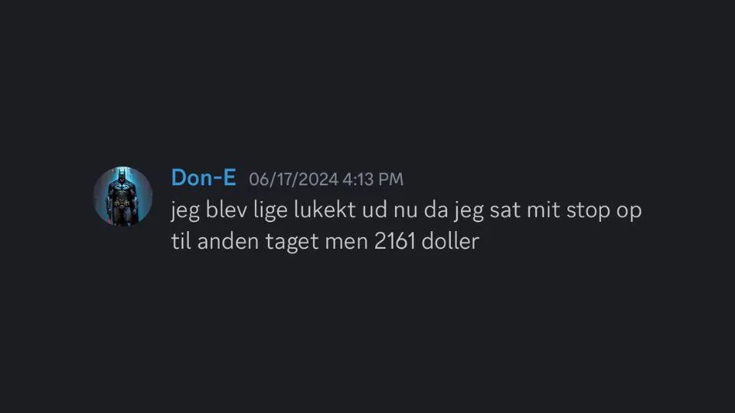Screen dimensions: 735x413
Task: Open the Don-E username profile
Action: (x=204, y=178)
